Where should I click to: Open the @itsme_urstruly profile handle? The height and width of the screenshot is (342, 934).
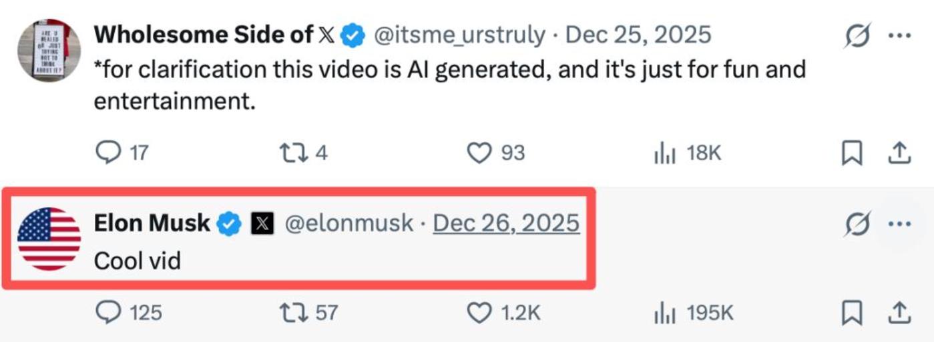coord(459,35)
